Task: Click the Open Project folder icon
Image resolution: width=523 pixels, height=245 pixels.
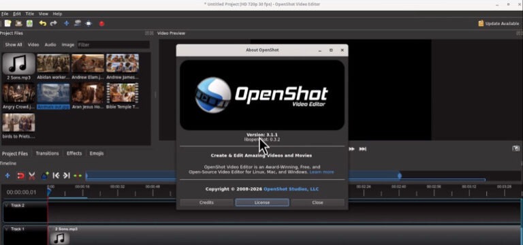Action: coord(18,23)
